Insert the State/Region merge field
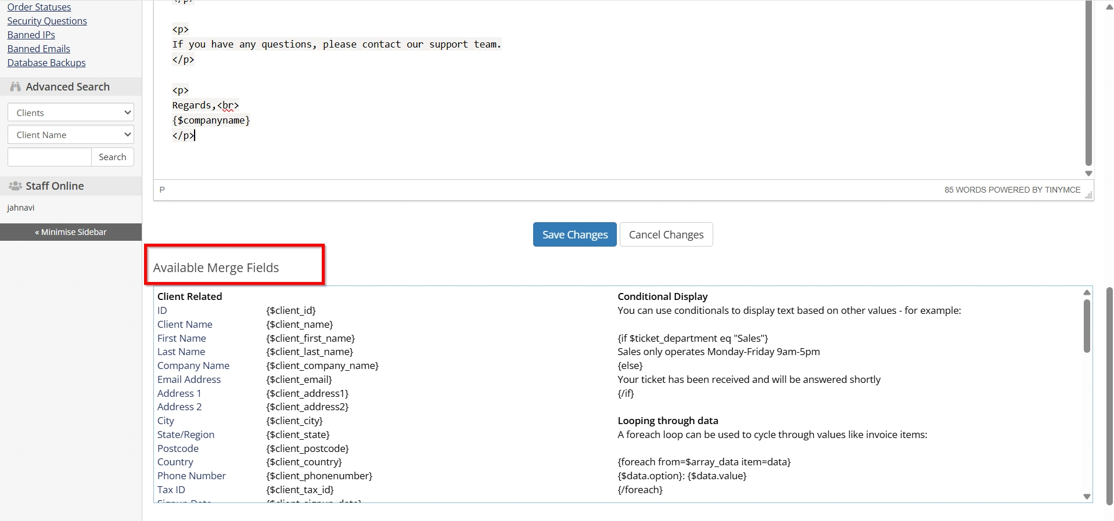Viewport: 1114px width, 521px height. (186, 435)
